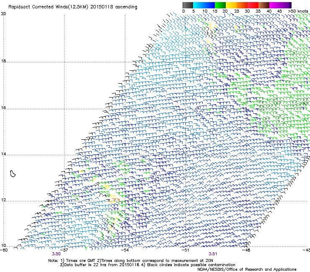Select the red 30-35 knots legend swatch
This screenshot has height=272, width=310.
(253, 5)
